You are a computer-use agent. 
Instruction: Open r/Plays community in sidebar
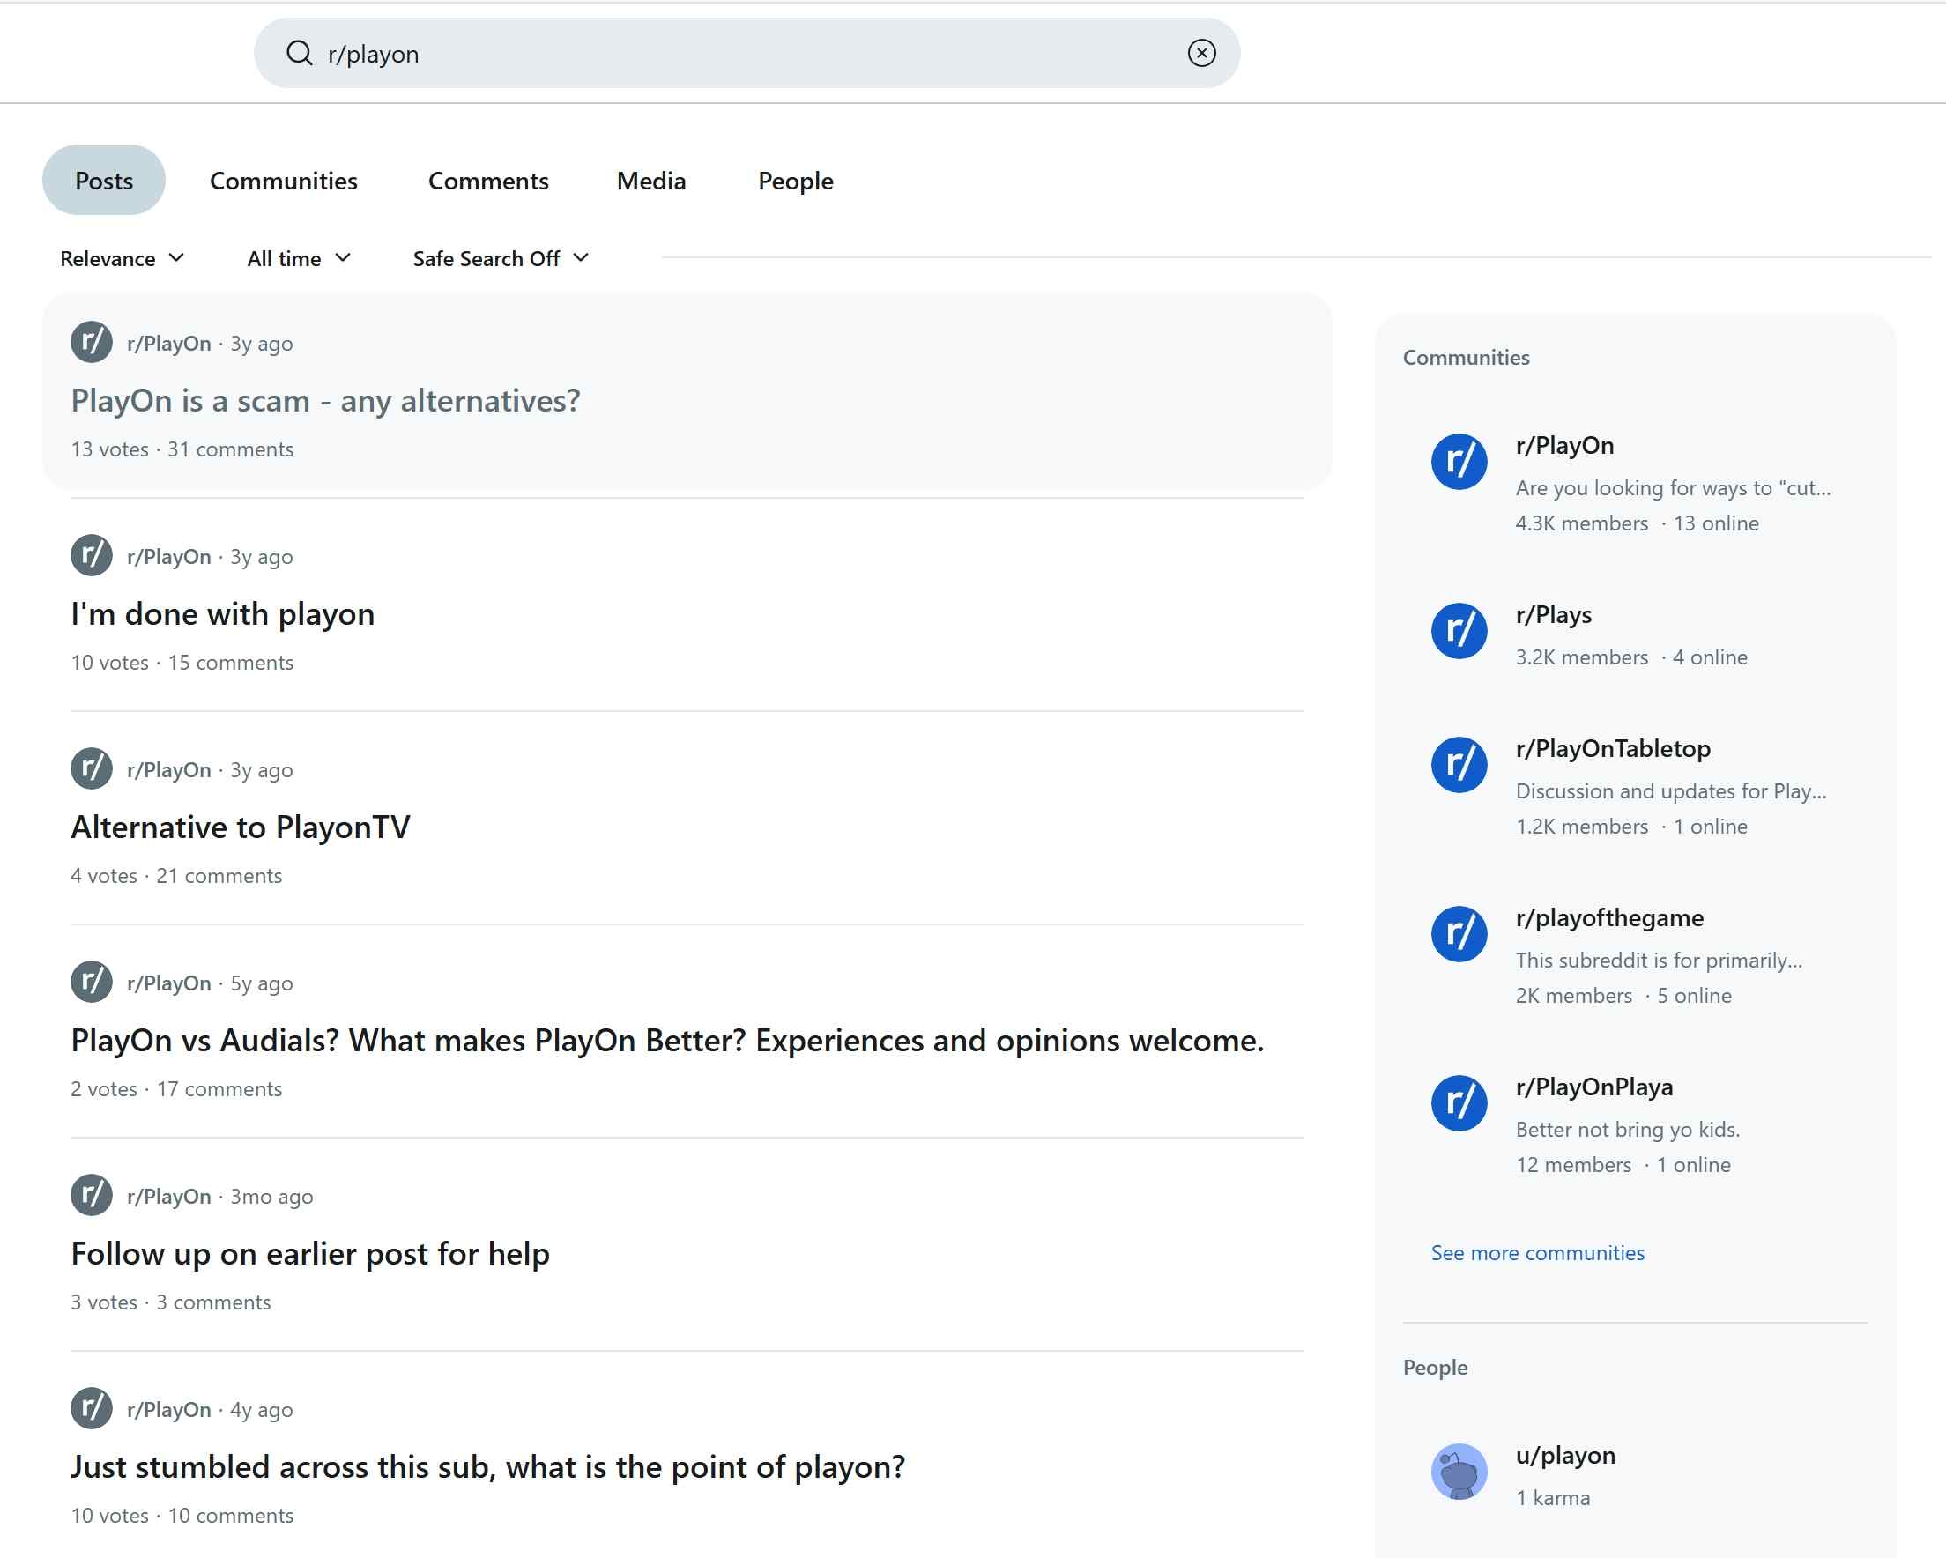(1554, 615)
